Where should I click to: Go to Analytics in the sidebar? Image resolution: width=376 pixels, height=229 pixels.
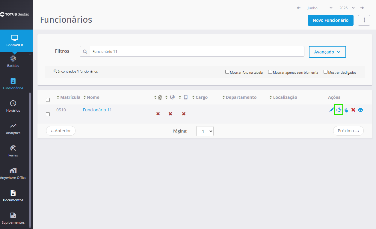coord(13,129)
